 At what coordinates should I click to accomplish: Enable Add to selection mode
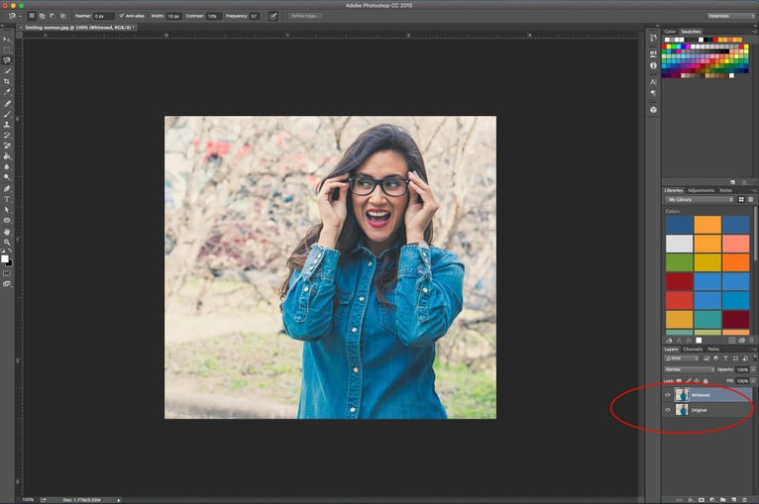pyautogui.click(x=43, y=16)
